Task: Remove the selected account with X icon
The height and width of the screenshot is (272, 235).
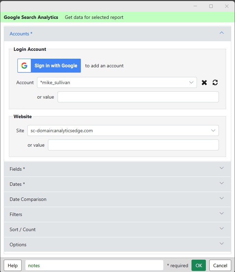Action: [204, 82]
